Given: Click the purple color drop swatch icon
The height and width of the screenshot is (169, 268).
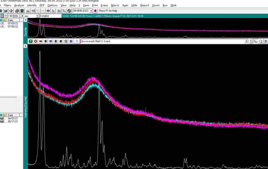Looking at the screenshot, I should 95,11.
